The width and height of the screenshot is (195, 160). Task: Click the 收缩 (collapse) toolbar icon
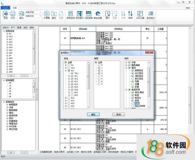pos(115,14)
